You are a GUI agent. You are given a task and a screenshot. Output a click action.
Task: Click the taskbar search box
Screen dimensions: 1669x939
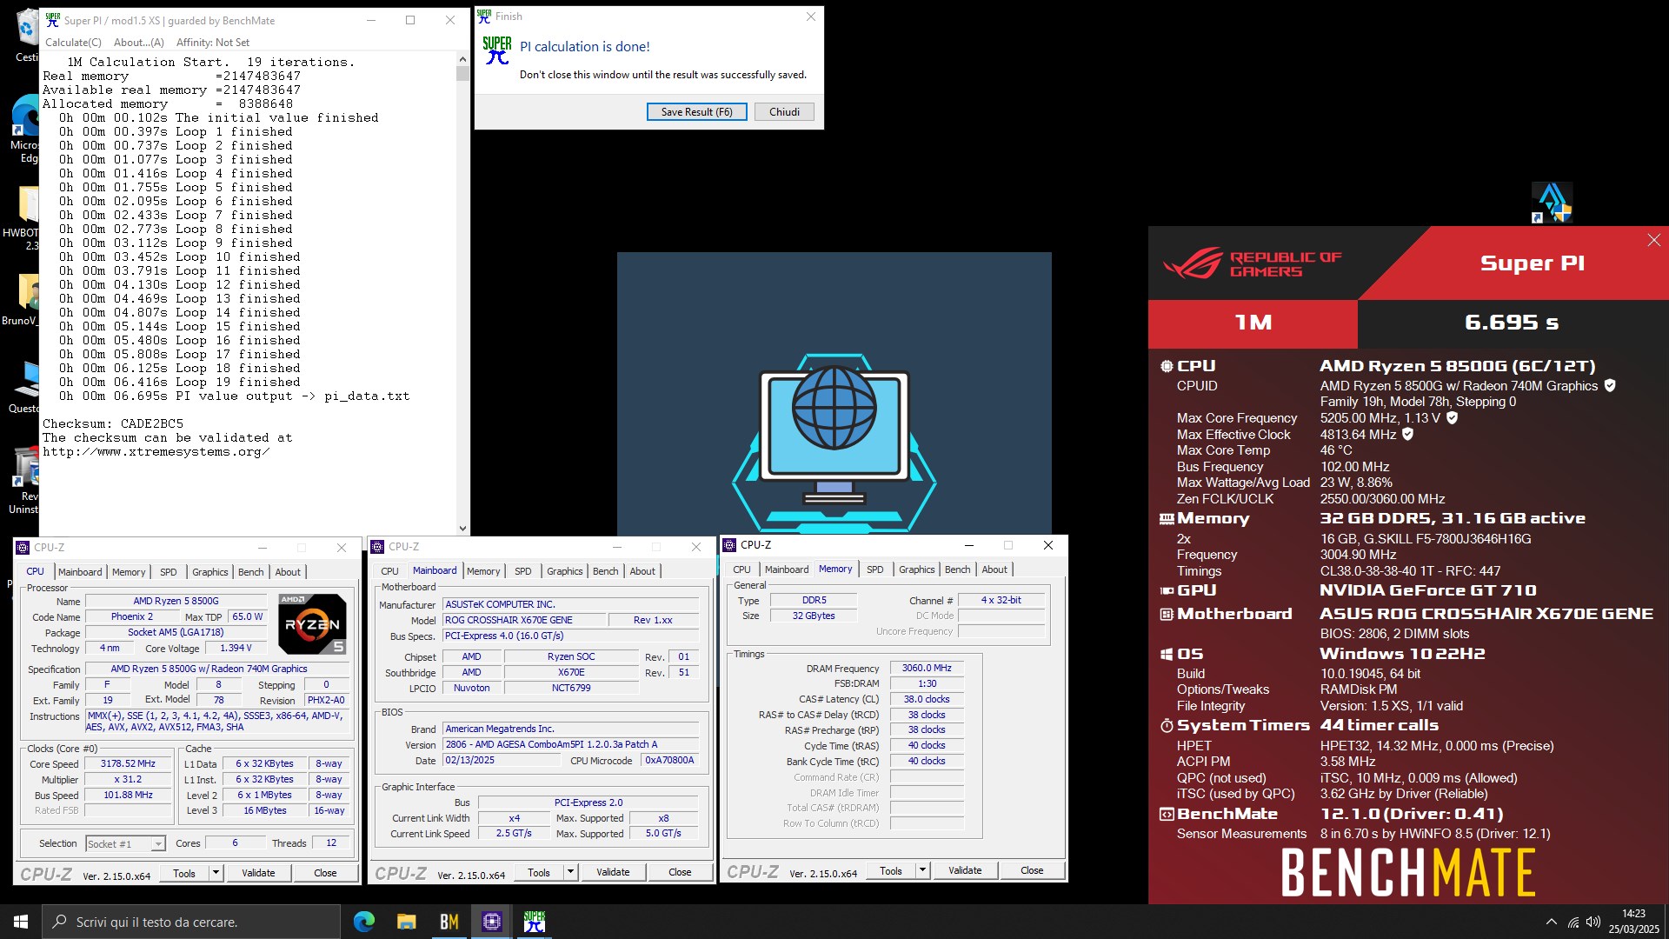191,922
